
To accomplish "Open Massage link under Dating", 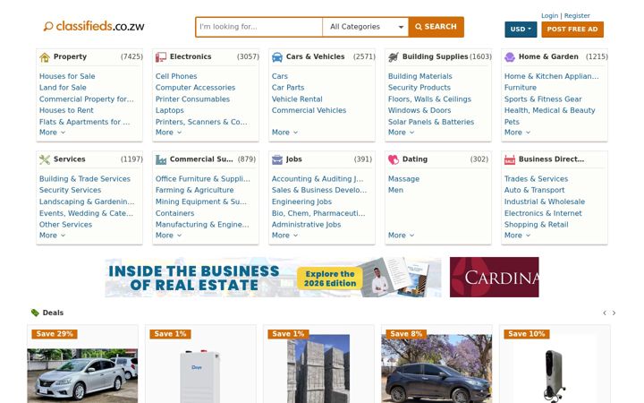I will click(x=403, y=179).
